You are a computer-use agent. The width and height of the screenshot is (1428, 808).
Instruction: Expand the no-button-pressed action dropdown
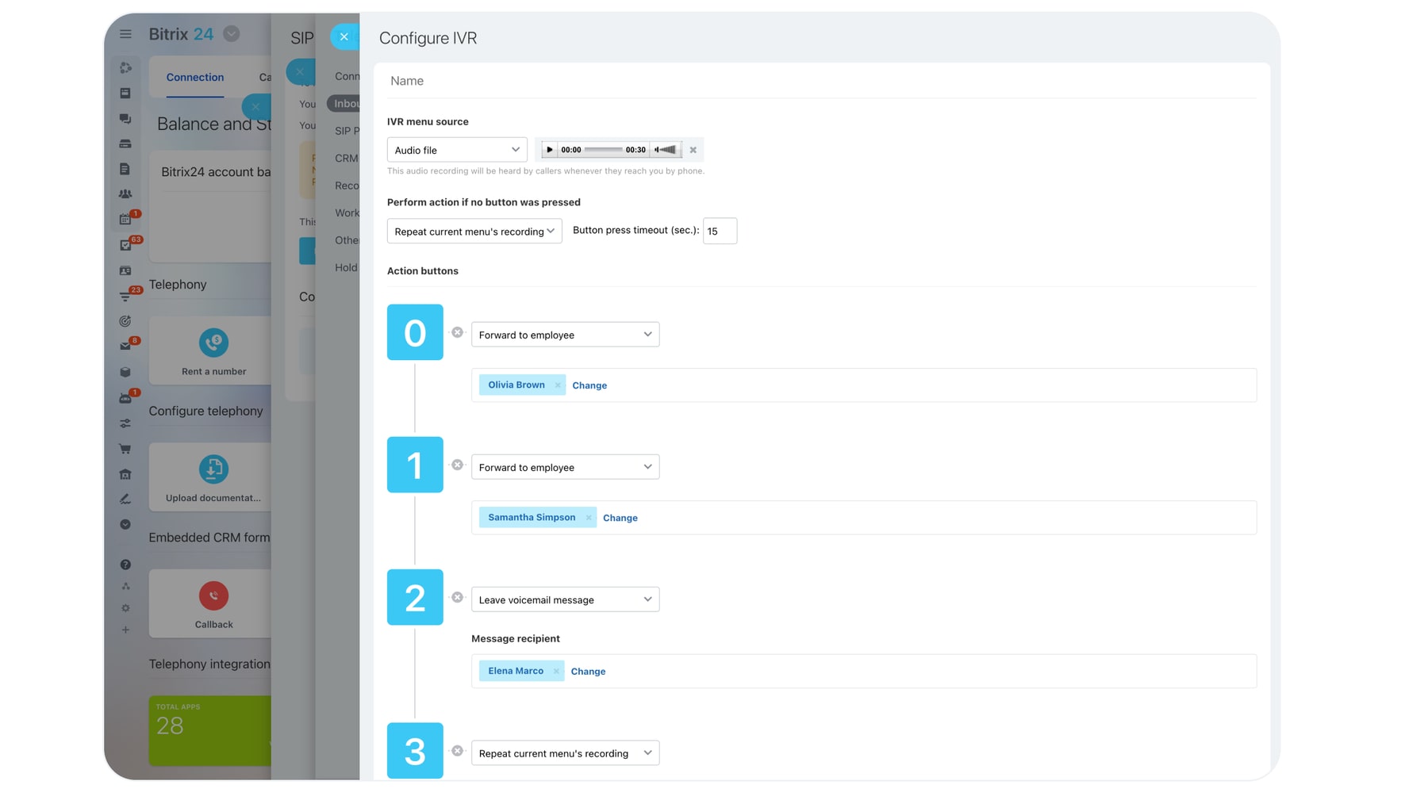click(474, 232)
